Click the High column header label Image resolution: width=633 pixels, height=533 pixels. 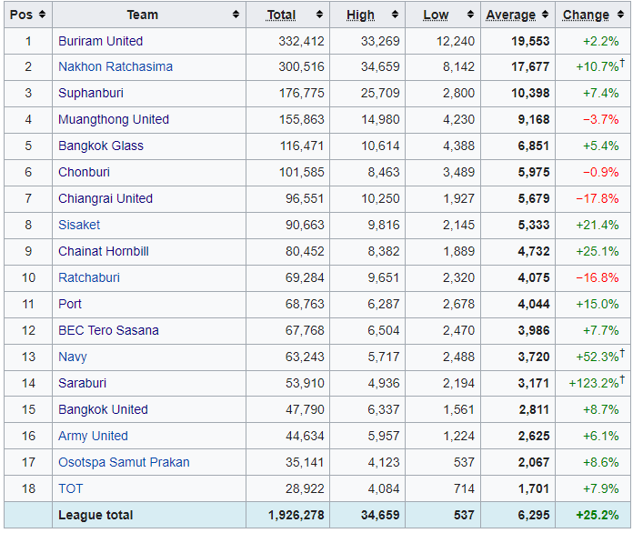tap(360, 15)
